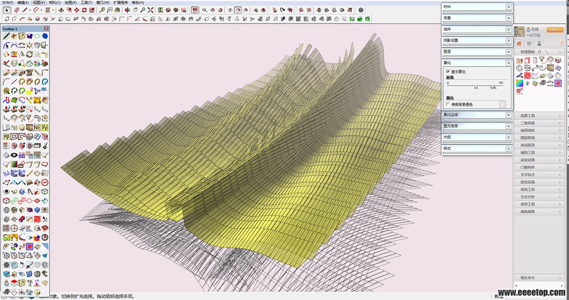This screenshot has width=569, height=300.
Task: Activate the Zoom magnifier tool
Action: pyautogui.click(x=143, y=10)
